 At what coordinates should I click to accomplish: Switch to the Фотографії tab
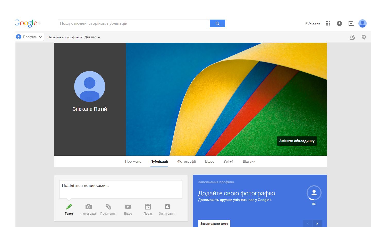click(x=187, y=161)
